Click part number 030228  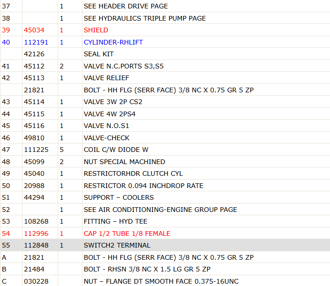point(36,281)
